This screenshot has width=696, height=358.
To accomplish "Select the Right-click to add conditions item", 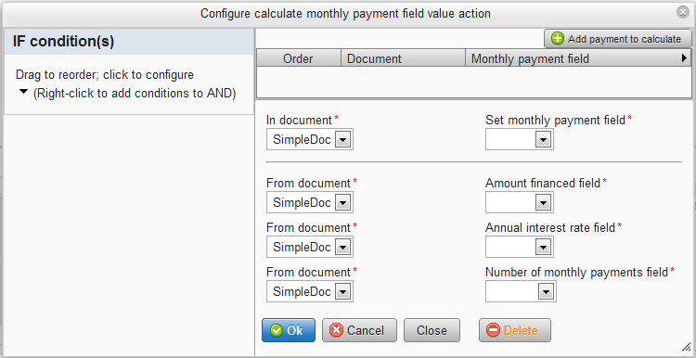I will tap(134, 94).
